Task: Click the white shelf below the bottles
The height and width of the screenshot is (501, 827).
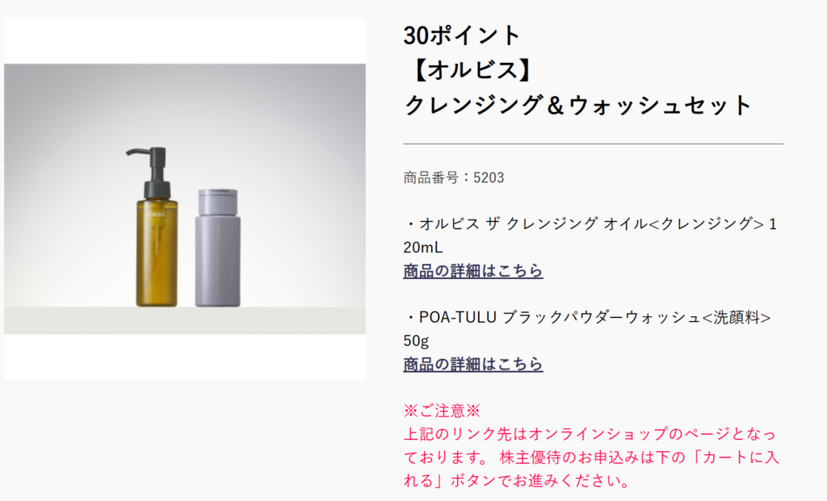Action: (185, 320)
